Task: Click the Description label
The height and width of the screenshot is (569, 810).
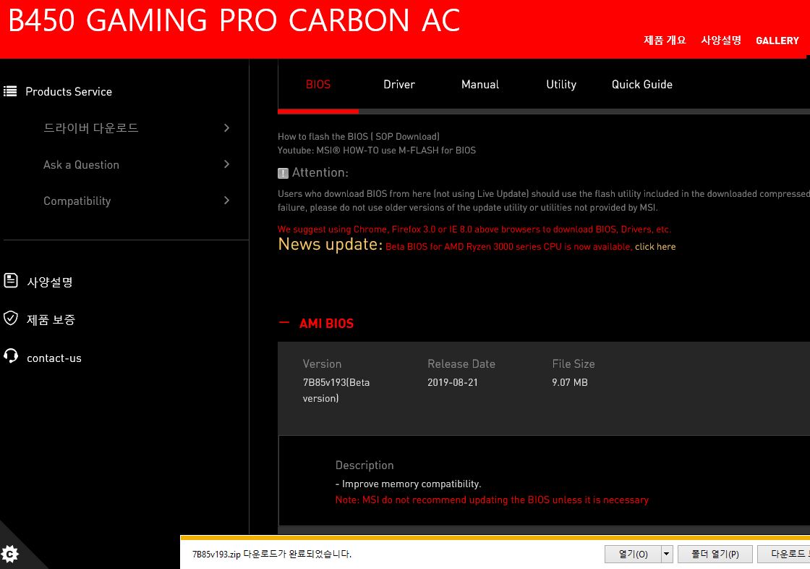Action: tap(364, 465)
